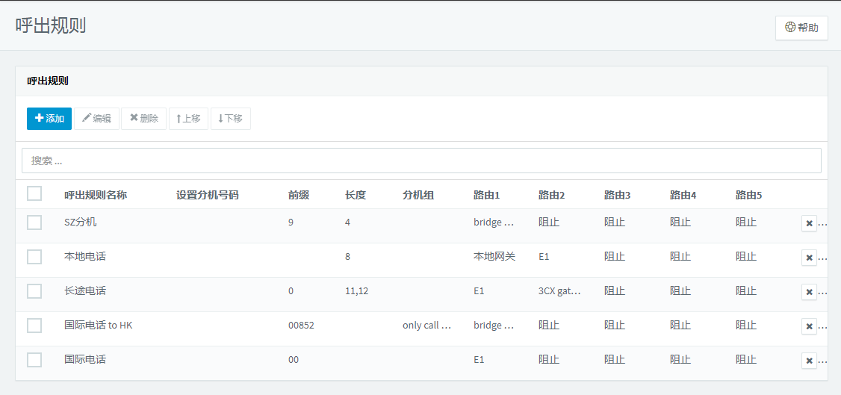Select length 11,12 cell
Image resolution: width=841 pixels, height=395 pixels.
(x=357, y=291)
